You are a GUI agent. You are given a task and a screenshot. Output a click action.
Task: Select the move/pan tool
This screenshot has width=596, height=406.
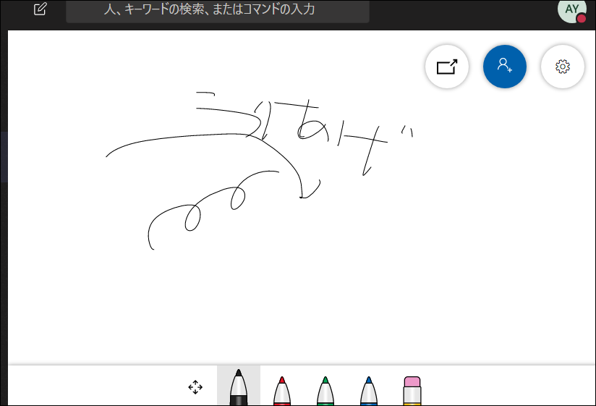(x=195, y=387)
